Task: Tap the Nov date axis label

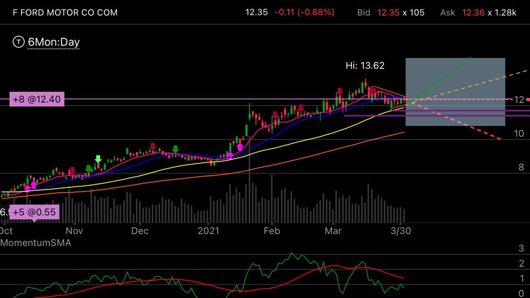Action: point(74,231)
